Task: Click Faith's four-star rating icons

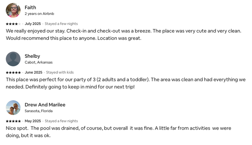Action: tap(13, 24)
